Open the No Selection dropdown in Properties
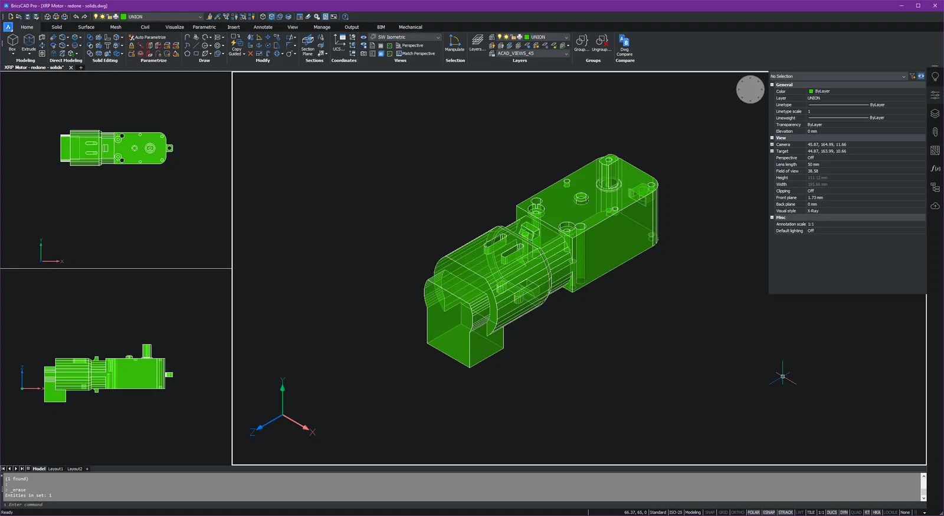This screenshot has width=944, height=516. [838, 76]
